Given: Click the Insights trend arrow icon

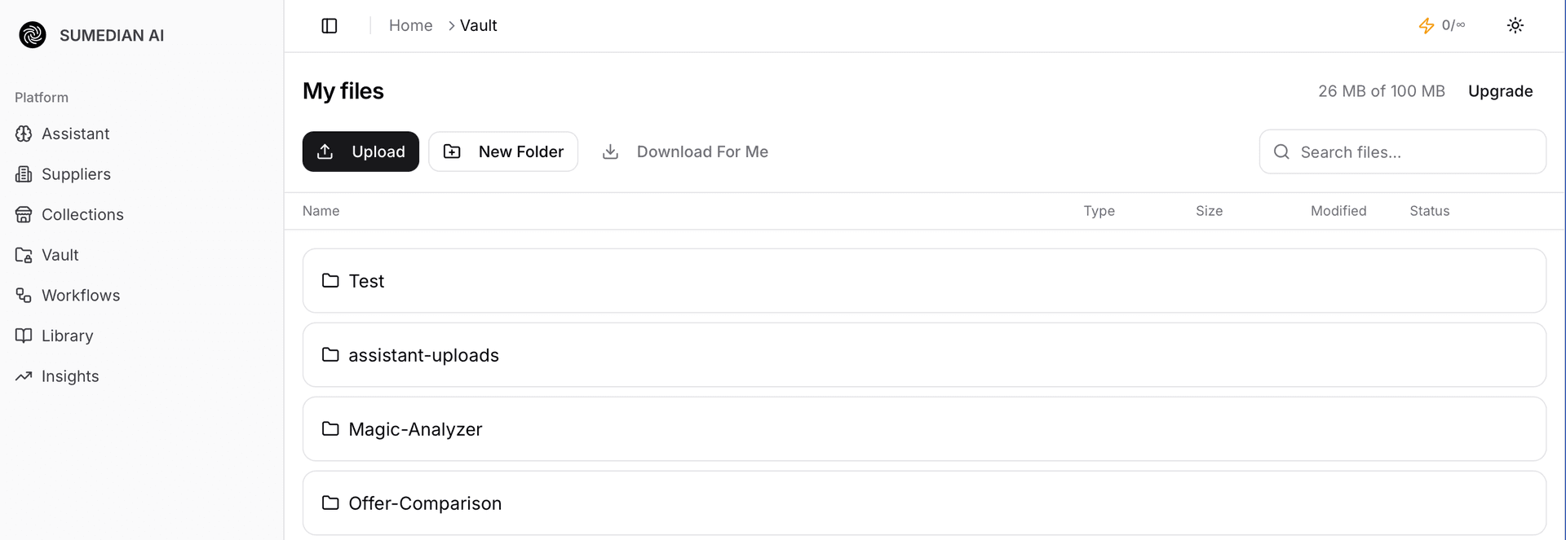Looking at the screenshot, I should click(24, 376).
